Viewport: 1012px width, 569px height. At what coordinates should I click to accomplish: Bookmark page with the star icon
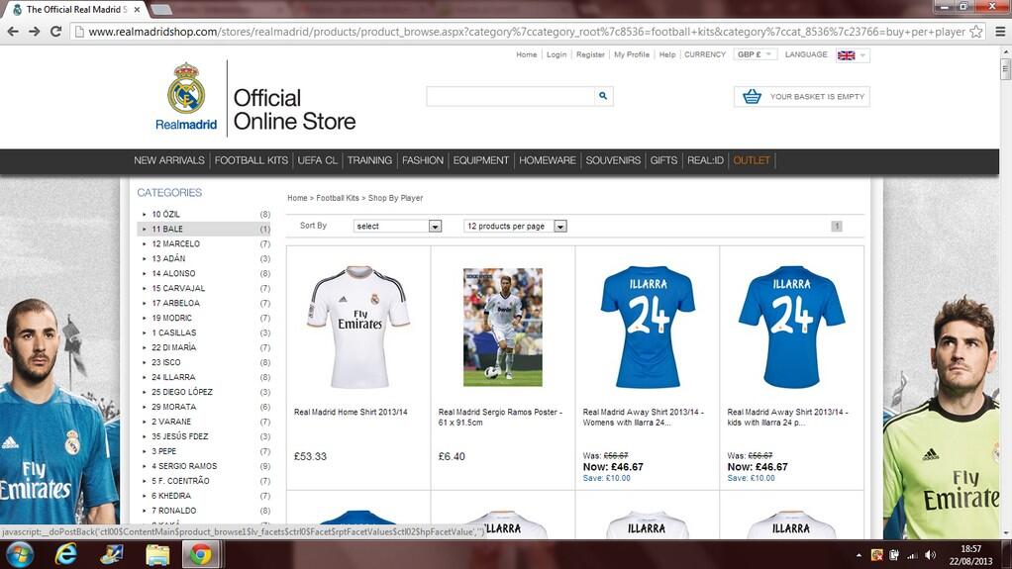(976, 32)
